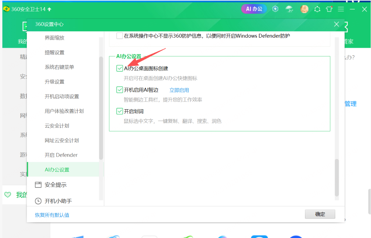Check the Windows Defender coexistence checkbox
Screen dimensions: 371x238
click(119, 36)
